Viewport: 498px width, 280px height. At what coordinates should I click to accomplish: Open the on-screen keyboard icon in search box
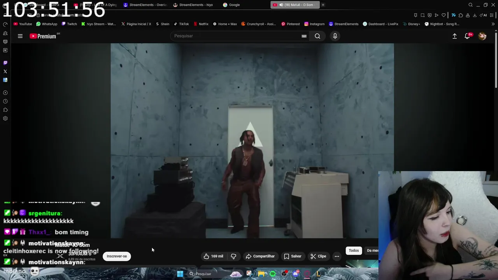click(x=304, y=36)
